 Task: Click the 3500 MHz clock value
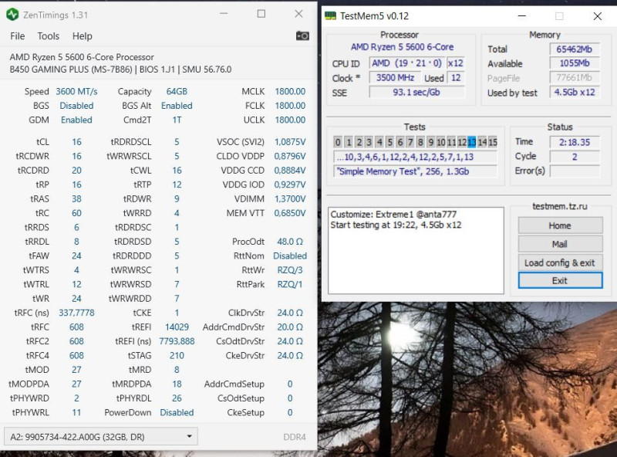[395, 78]
